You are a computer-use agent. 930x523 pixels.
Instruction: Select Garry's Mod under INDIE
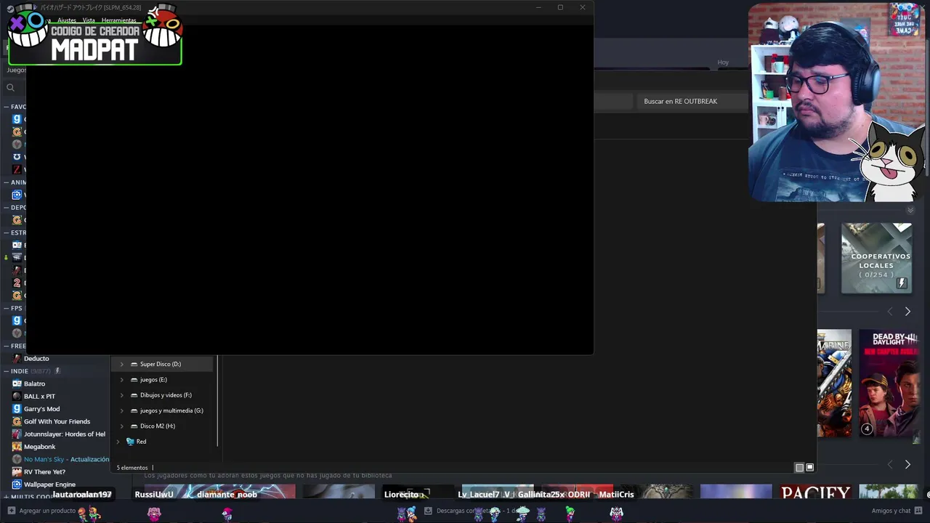41,409
